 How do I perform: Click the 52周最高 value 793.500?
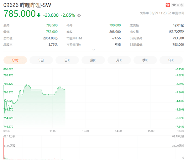pos(177,38)
